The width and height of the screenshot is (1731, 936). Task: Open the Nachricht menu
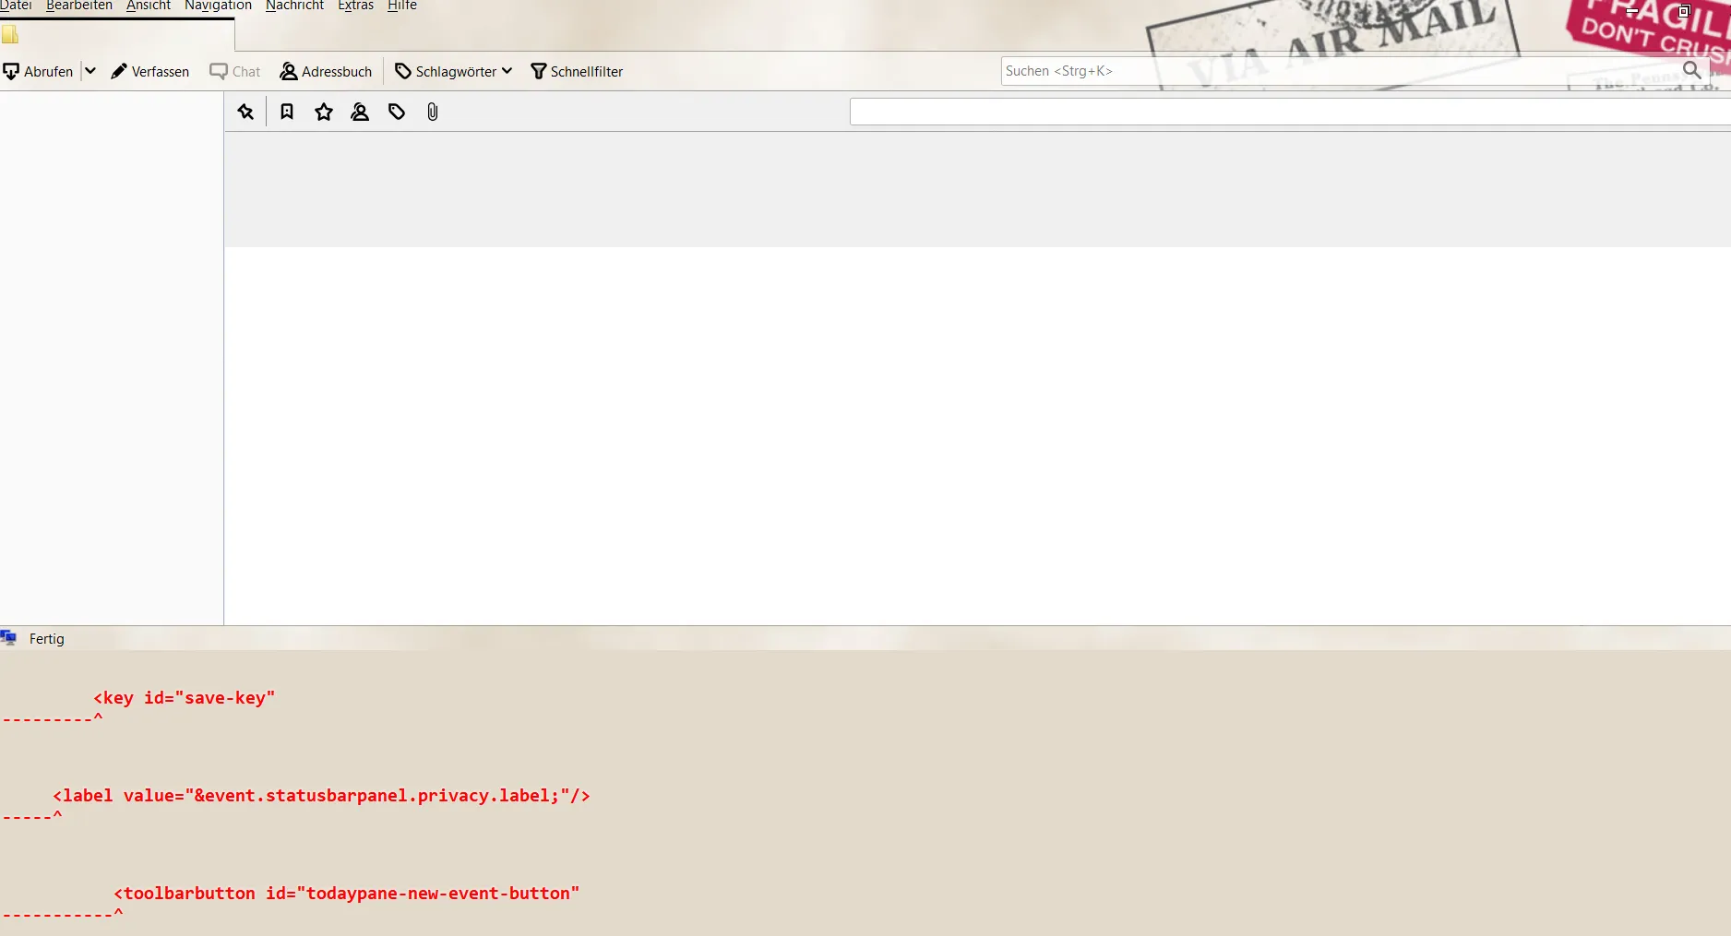point(294,6)
